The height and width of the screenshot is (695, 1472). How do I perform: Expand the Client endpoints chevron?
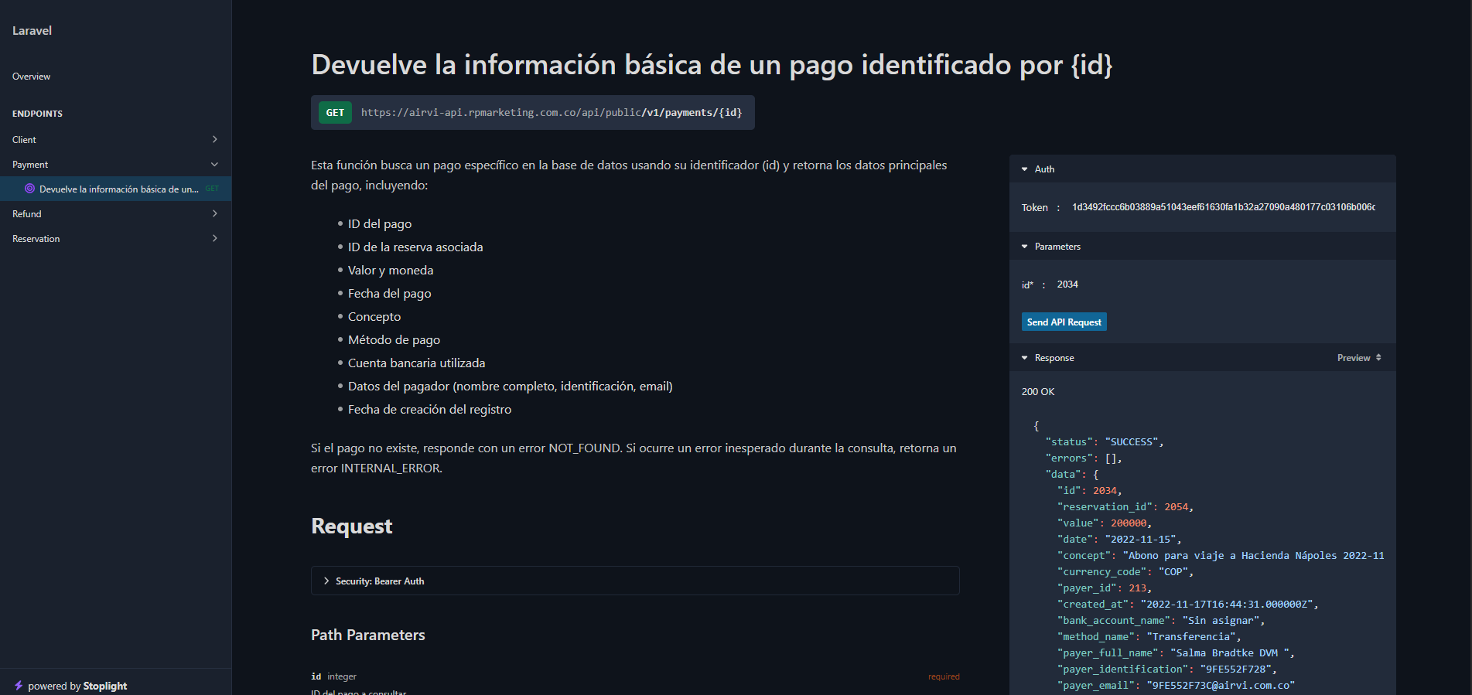pyautogui.click(x=214, y=140)
